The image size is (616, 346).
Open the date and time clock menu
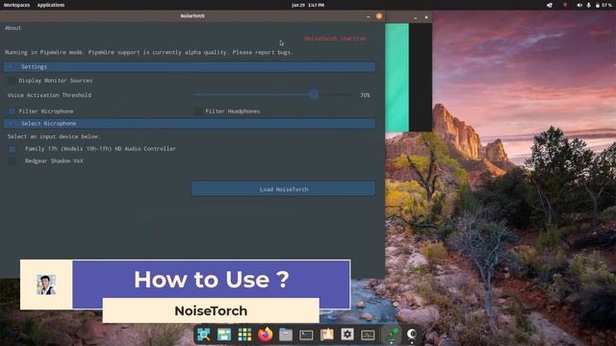[x=308, y=5]
